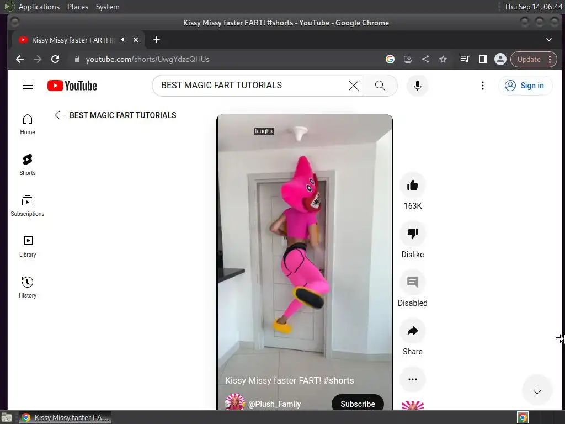
Task: Open Subscriptions in the sidebar
Action: (28, 206)
